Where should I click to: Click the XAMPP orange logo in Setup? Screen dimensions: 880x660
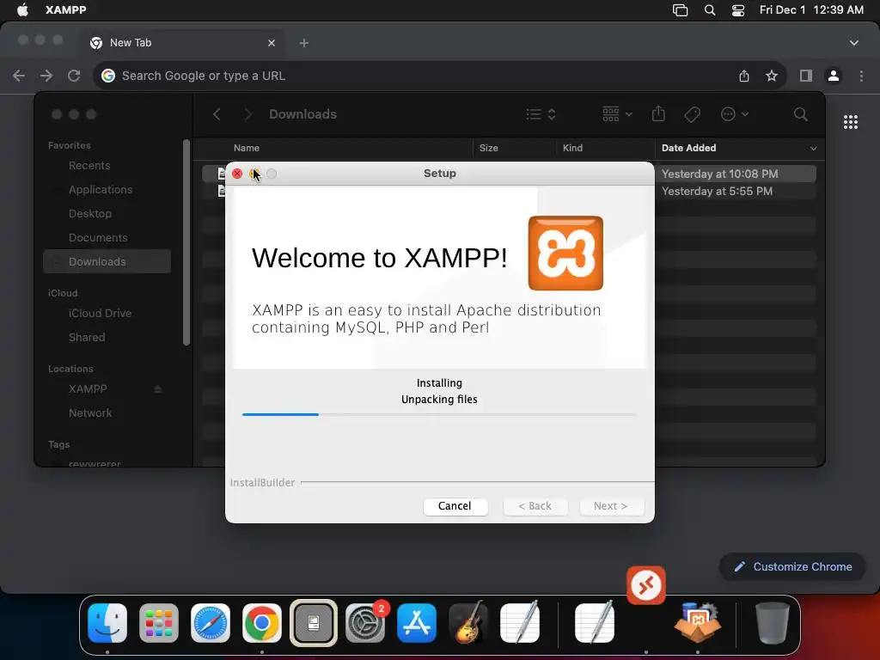click(x=565, y=254)
